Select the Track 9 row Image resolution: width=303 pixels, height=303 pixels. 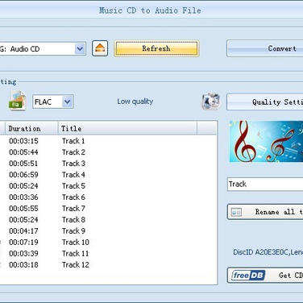[x=108, y=231]
